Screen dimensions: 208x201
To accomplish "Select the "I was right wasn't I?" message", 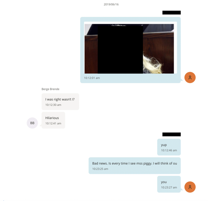I will [60, 102].
